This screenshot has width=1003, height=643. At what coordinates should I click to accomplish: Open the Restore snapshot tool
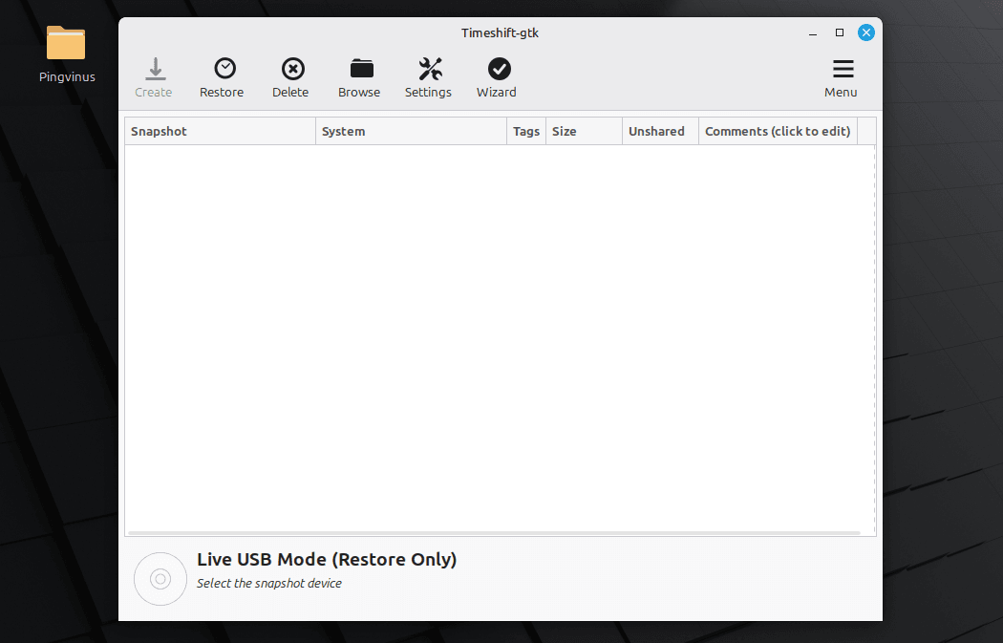[x=223, y=70]
